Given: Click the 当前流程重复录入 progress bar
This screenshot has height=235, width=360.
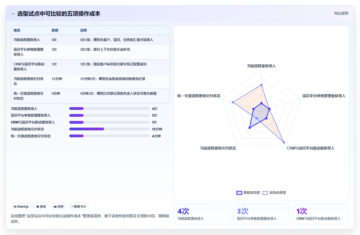Looking at the screenshot, I should 109,109.
